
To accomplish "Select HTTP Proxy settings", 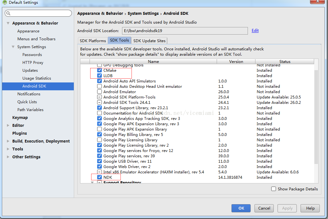I will tap(32, 62).
